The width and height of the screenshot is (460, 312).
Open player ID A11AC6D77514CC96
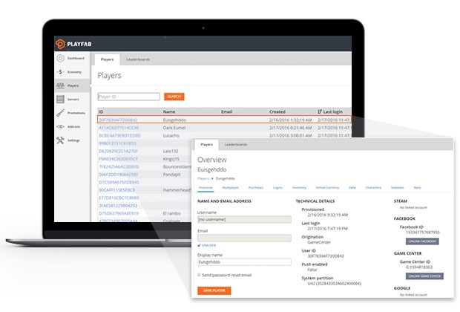click(119, 128)
